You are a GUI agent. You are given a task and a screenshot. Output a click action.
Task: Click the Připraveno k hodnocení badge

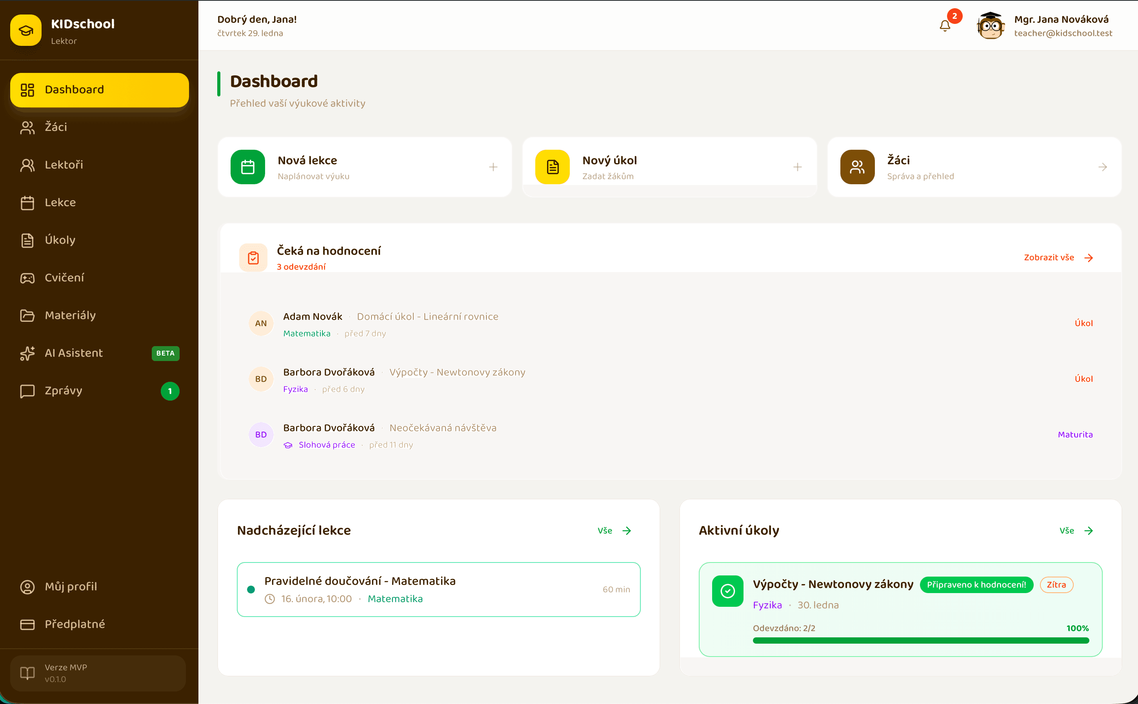click(x=976, y=585)
